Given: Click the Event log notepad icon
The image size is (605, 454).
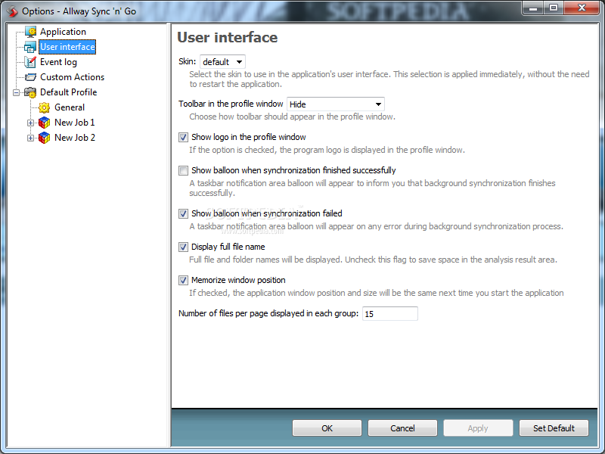Looking at the screenshot, I should tap(30, 62).
